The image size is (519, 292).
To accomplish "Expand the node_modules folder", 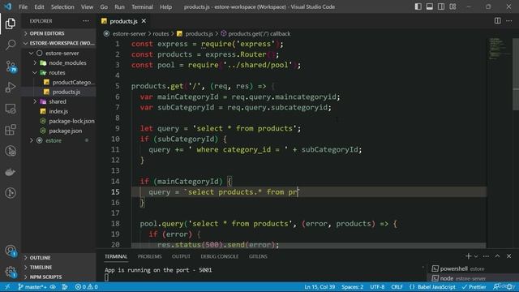I will 59,62.
